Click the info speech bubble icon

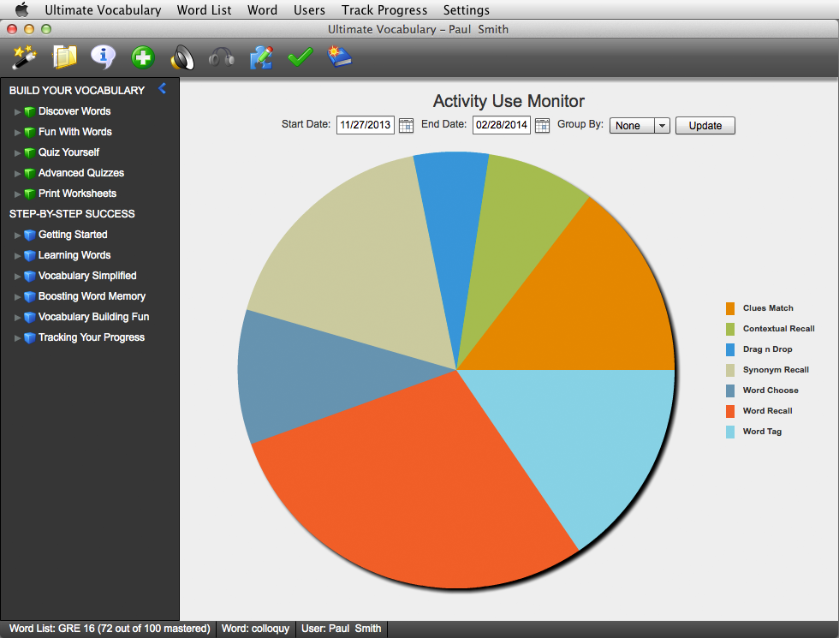pyautogui.click(x=104, y=57)
